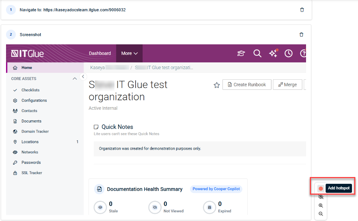Click the red Add hotspot dot button

coord(321,188)
